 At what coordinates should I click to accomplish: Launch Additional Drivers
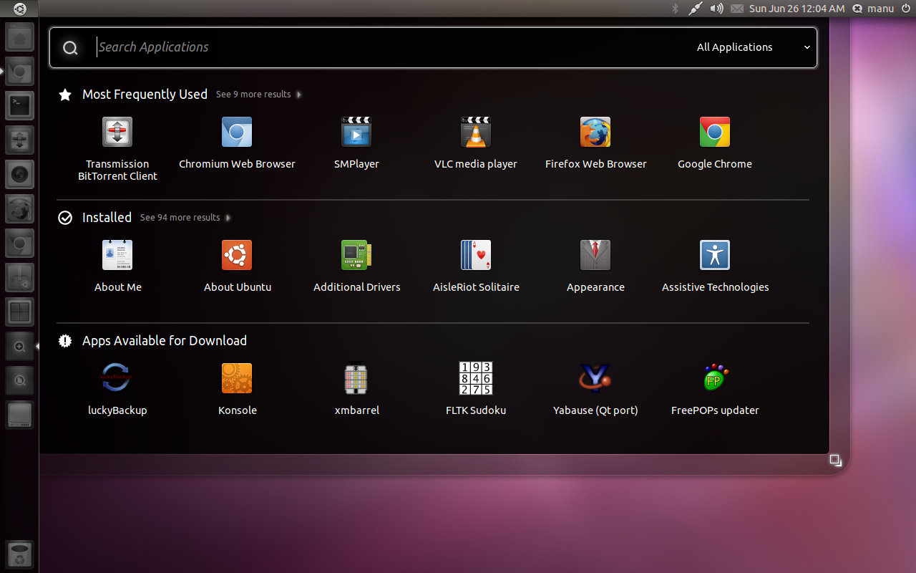coord(356,266)
